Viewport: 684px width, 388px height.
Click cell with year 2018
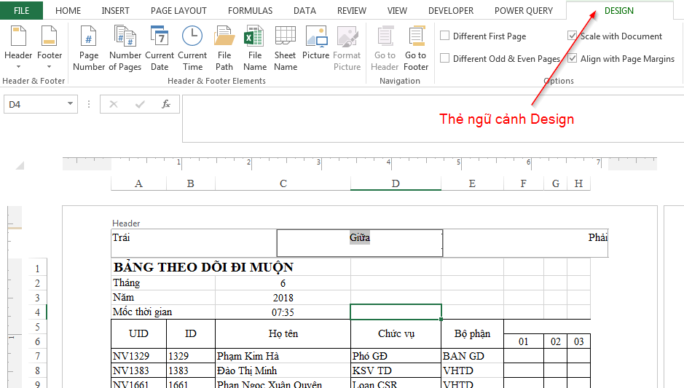coord(283,298)
